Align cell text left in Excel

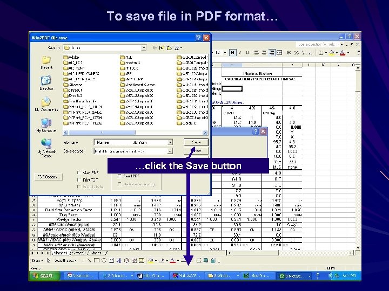click(257, 52)
